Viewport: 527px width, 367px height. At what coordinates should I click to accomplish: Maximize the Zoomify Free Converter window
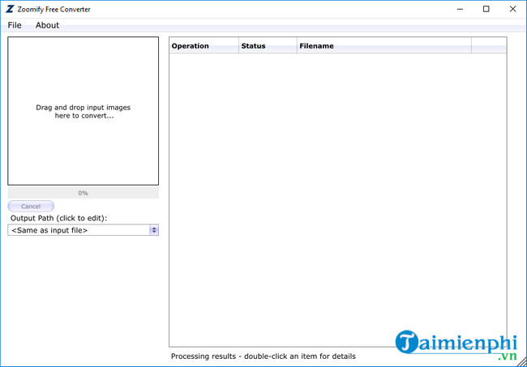click(x=486, y=9)
